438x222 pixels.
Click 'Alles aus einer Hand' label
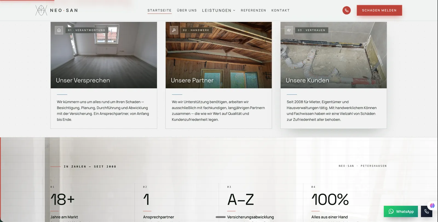(330, 217)
